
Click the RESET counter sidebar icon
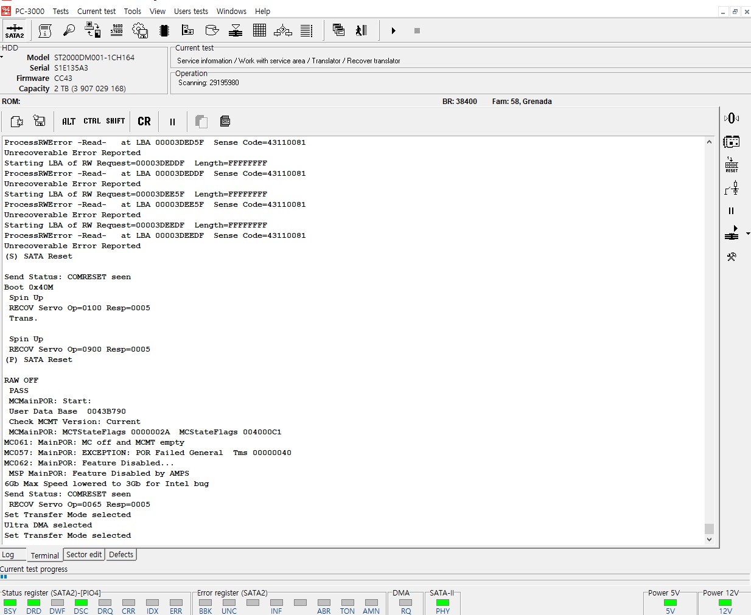732,165
